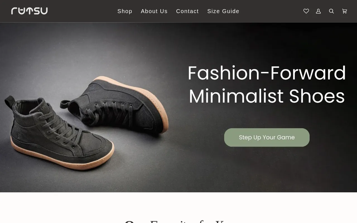Viewport: 357px width, 223px height.
Task: Select Contact in the navigation bar
Action: (x=187, y=11)
